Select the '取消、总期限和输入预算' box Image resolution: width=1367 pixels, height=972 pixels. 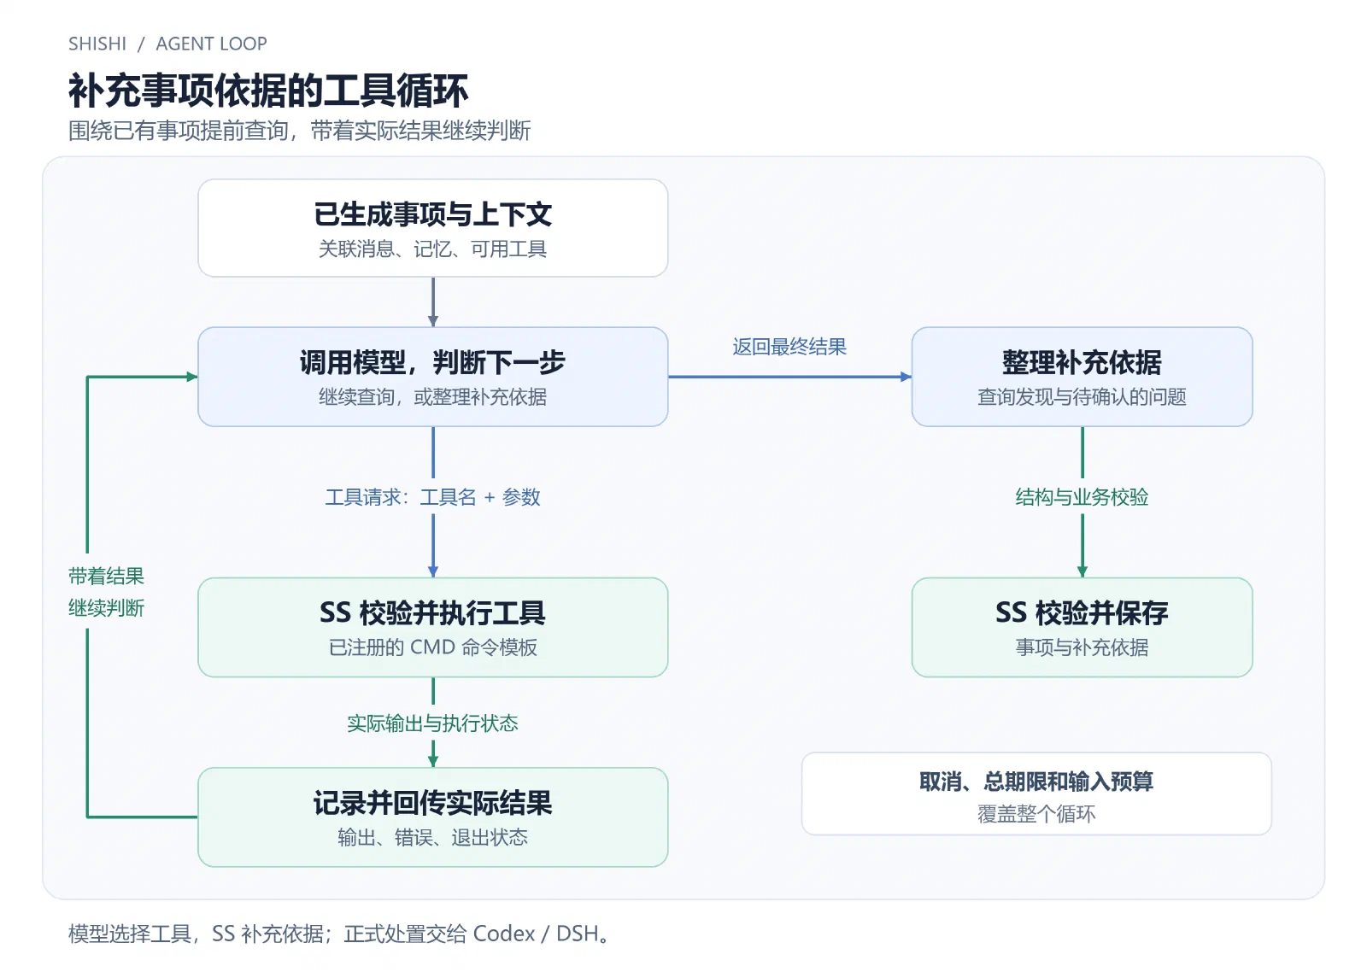pos(1036,793)
